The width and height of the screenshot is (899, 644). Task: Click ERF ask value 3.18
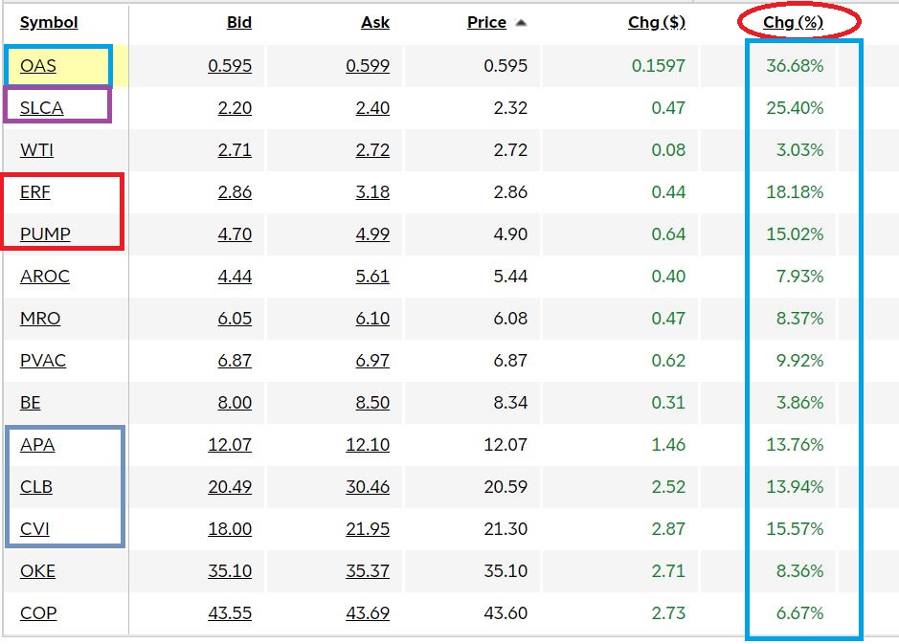click(x=372, y=192)
